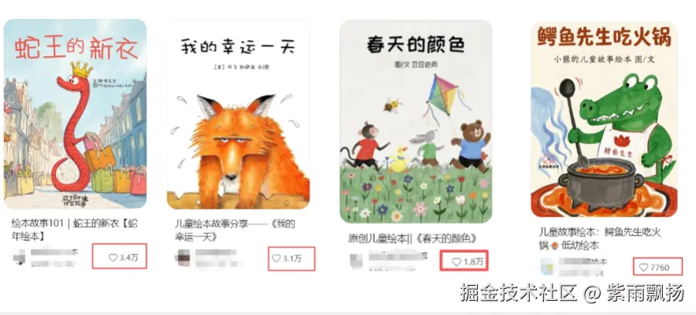Viewport: 696px width, 315px height.
Task: Click author avatar under 春天的颜色 post
Action: 356,261
